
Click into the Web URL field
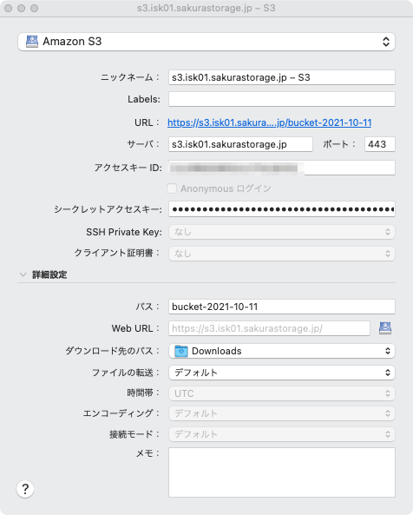pos(269,328)
